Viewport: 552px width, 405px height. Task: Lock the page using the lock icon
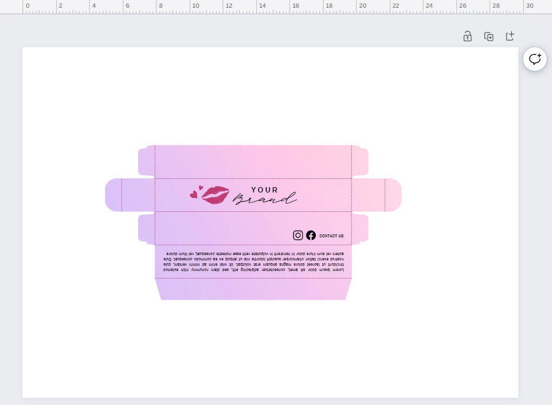point(467,36)
